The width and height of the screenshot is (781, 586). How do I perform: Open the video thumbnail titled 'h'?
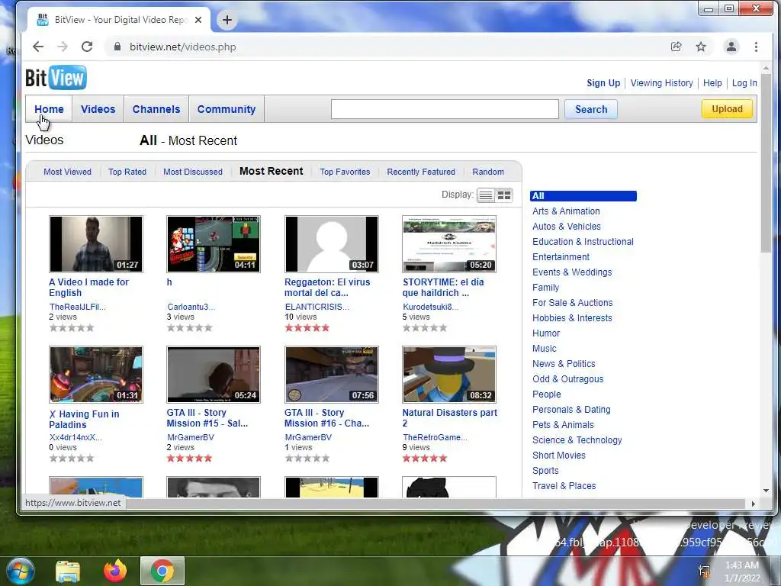click(x=214, y=244)
